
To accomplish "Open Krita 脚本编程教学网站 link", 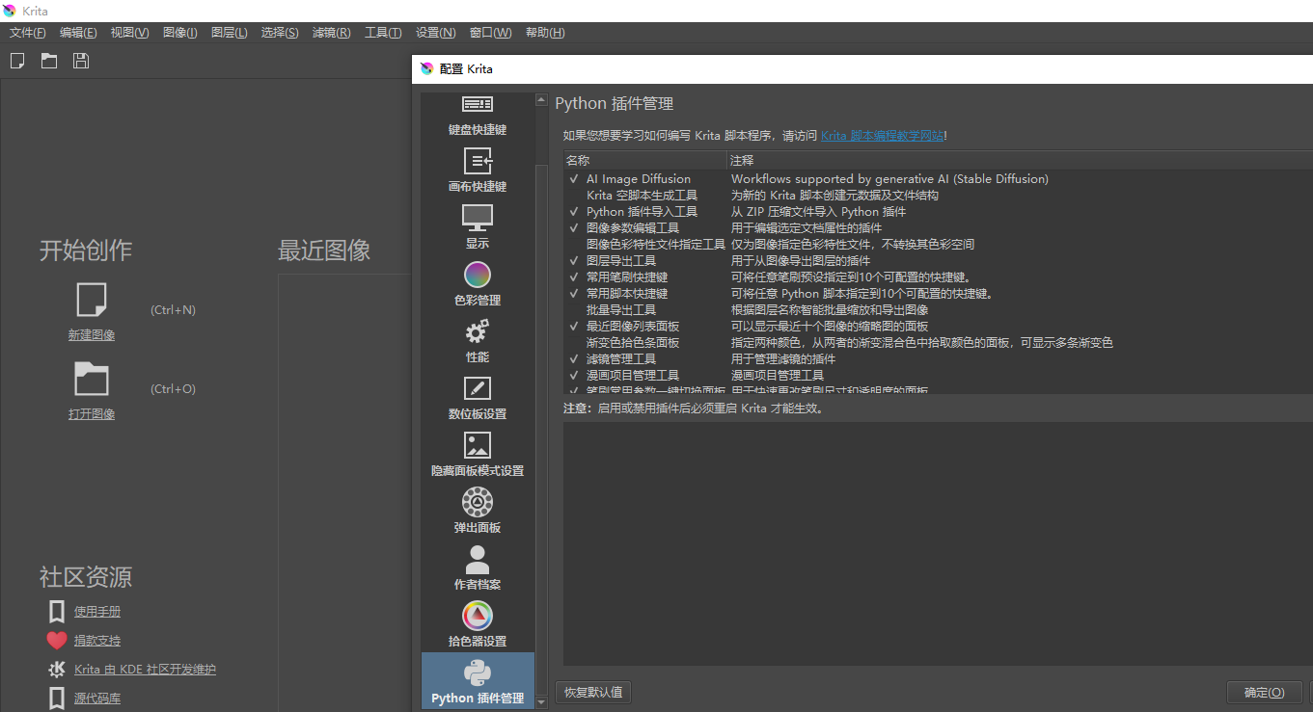I will pos(882,136).
